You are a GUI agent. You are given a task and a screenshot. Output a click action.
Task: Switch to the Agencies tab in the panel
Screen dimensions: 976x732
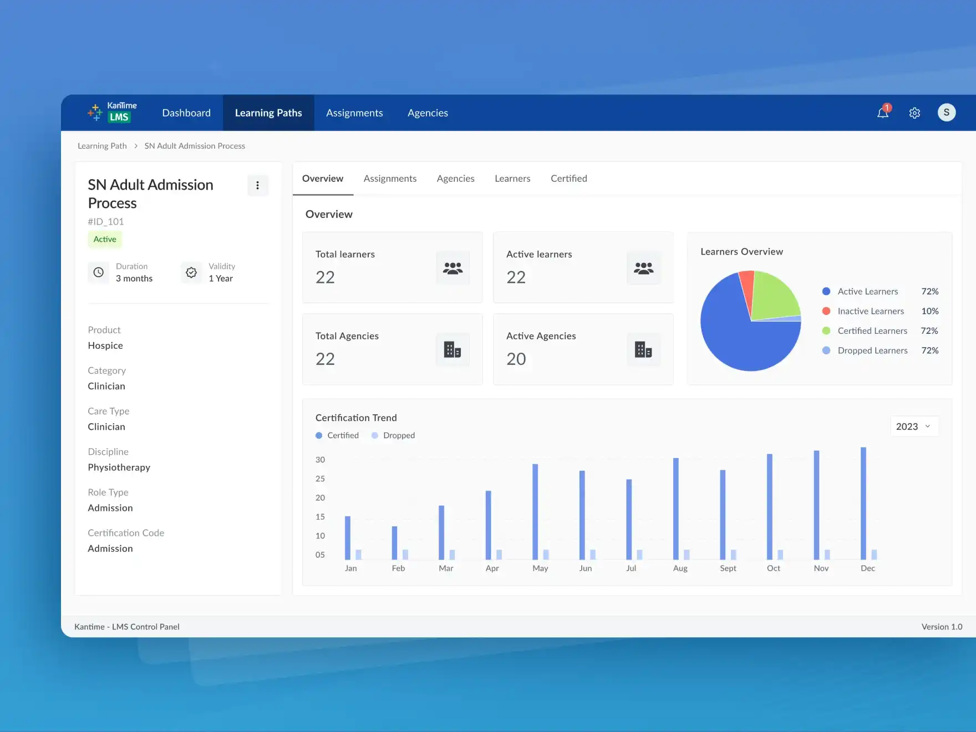tap(455, 179)
